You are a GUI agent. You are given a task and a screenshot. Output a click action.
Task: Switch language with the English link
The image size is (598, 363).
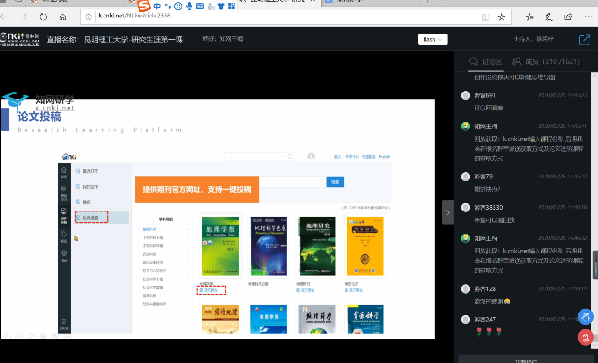tap(384, 157)
